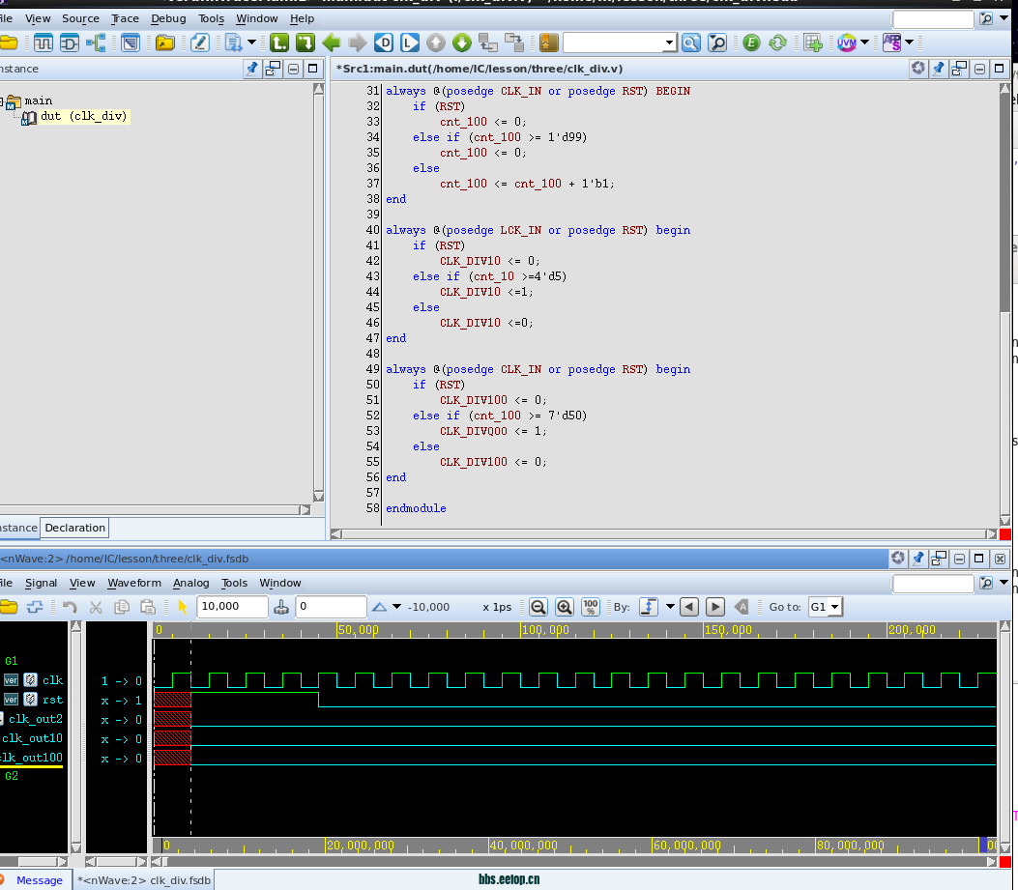Open the Source menu
This screenshot has width=1018, height=890.
pos(80,18)
